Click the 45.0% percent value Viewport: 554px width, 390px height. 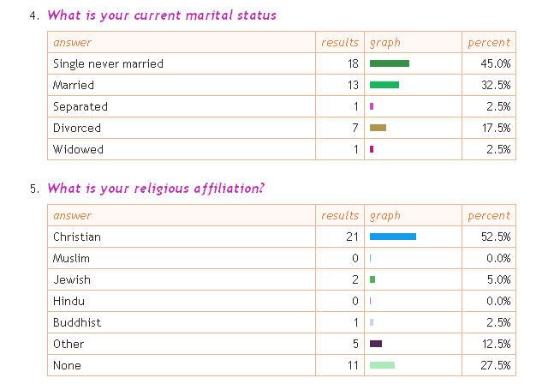coord(496,63)
